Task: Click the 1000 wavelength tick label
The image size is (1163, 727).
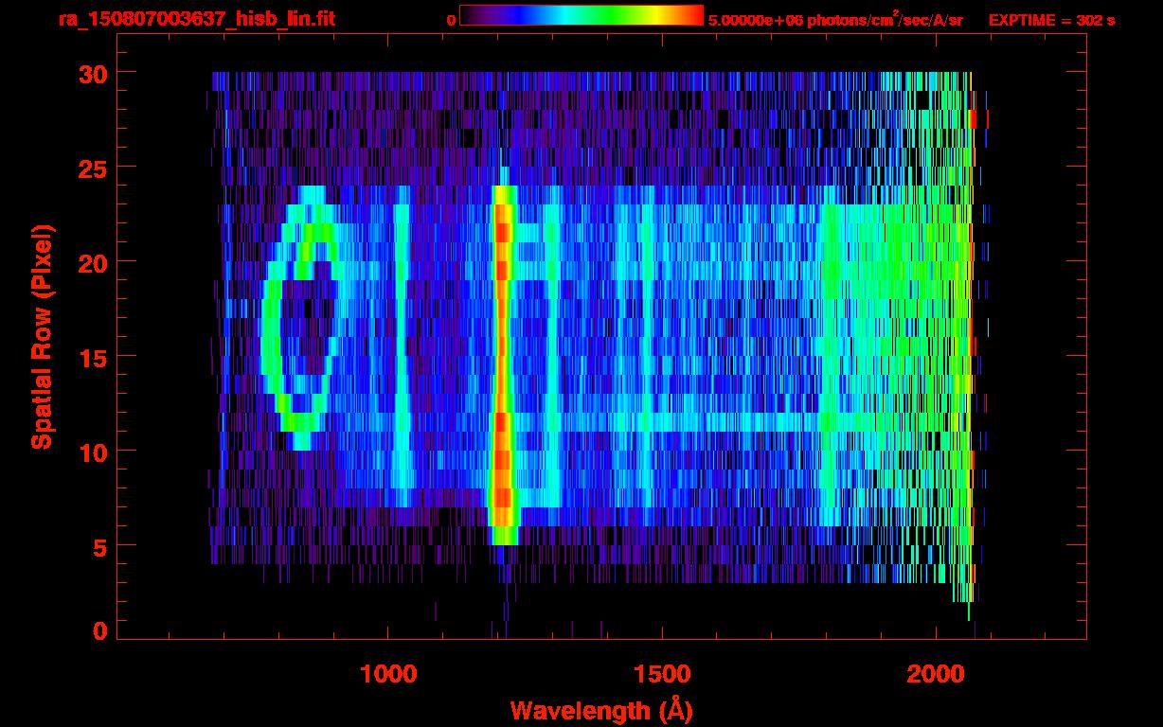Action: pyautogui.click(x=388, y=674)
